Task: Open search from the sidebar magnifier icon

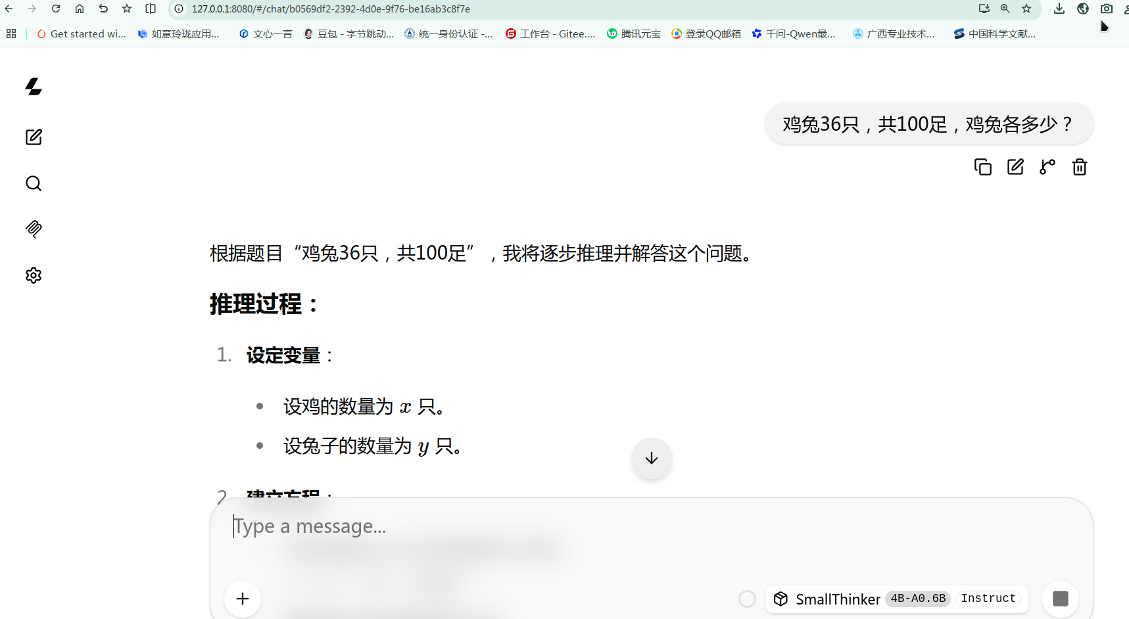Action: [34, 183]
